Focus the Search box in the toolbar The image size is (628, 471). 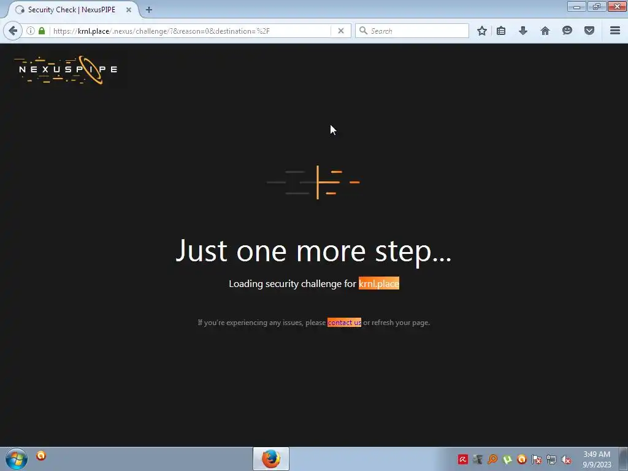click(x=412, y=31)
